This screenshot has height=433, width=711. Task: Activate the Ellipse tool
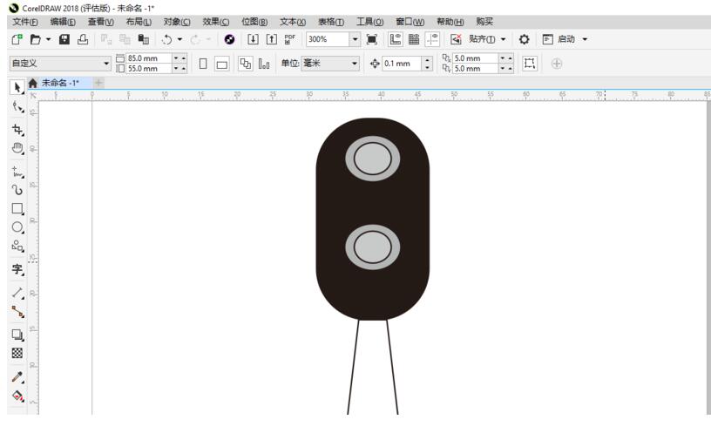[17, 228]
